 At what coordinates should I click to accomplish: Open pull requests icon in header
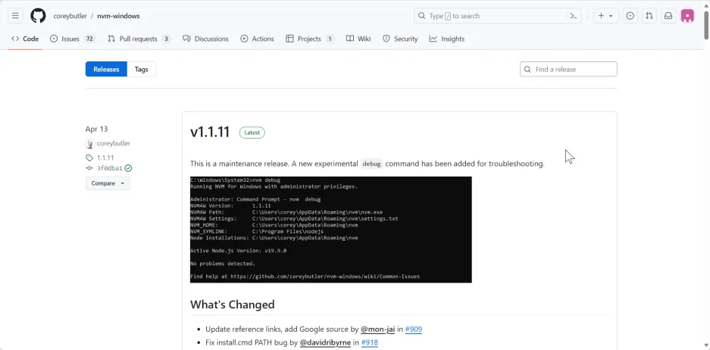[x=649, y=16]
